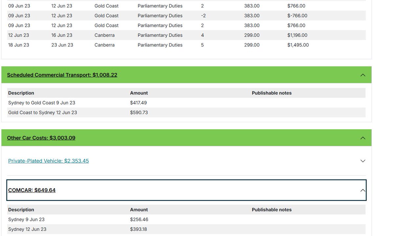Viewport: 394px width, 236px height.
Task: Click the $417.49 amount
Action: point(138,103)
